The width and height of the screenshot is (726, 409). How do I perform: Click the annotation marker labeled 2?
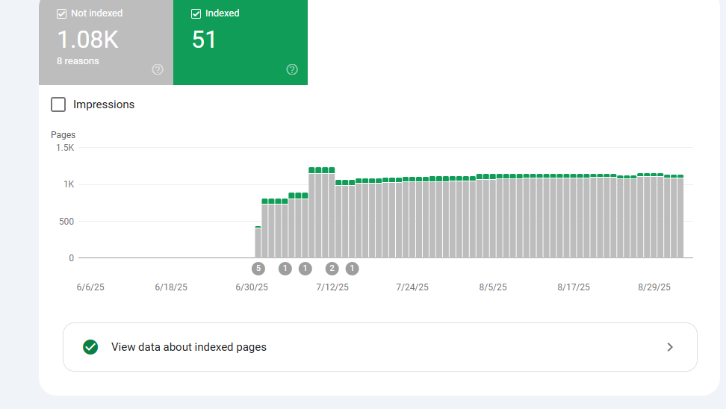pyautogui.click(x=332, y=269)
